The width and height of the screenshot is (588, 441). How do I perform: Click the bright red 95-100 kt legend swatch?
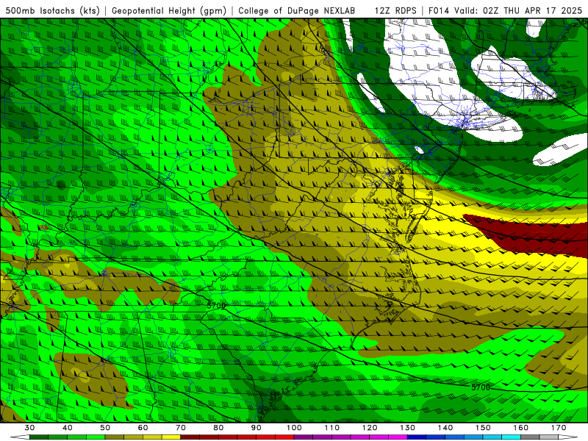click(x=284, y=437)
